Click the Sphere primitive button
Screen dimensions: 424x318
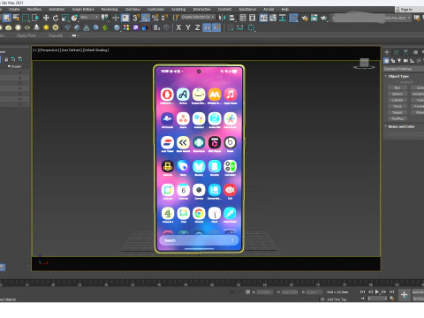point(397,94)
